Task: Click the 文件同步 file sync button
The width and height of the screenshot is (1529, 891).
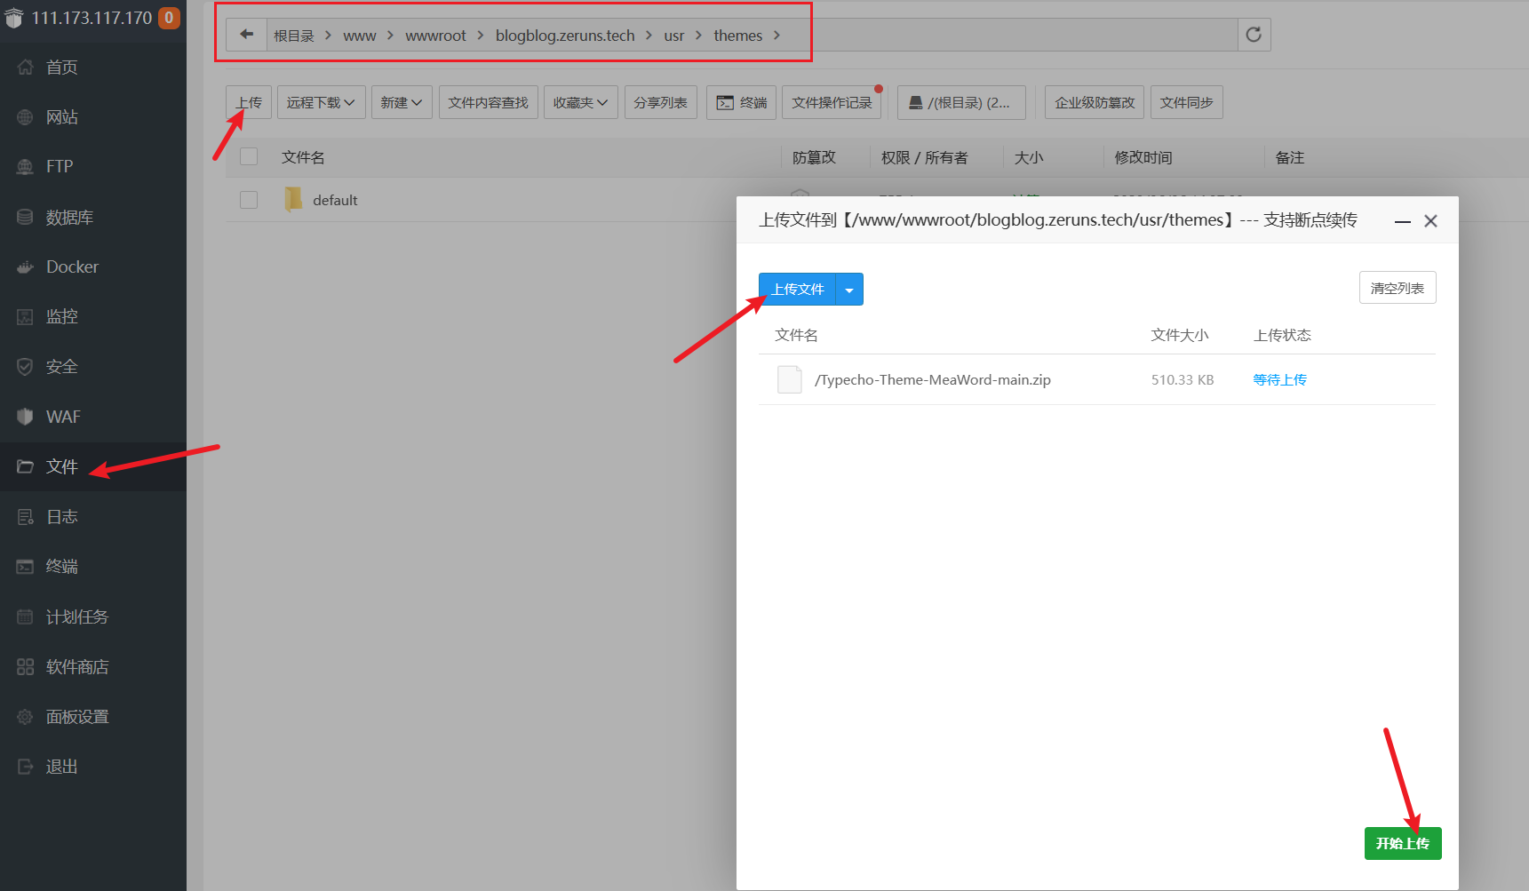Action: [x=1186, y=102]
